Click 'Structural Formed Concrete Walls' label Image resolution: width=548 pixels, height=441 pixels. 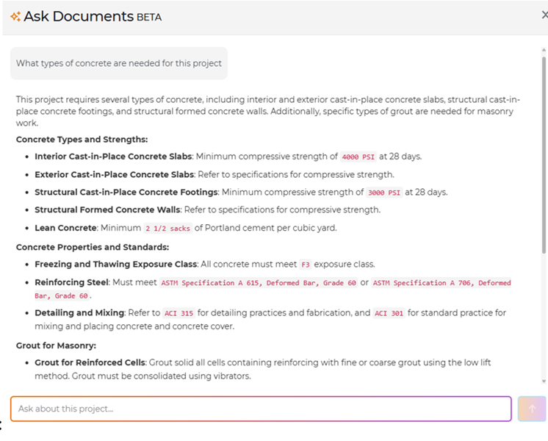107,209
